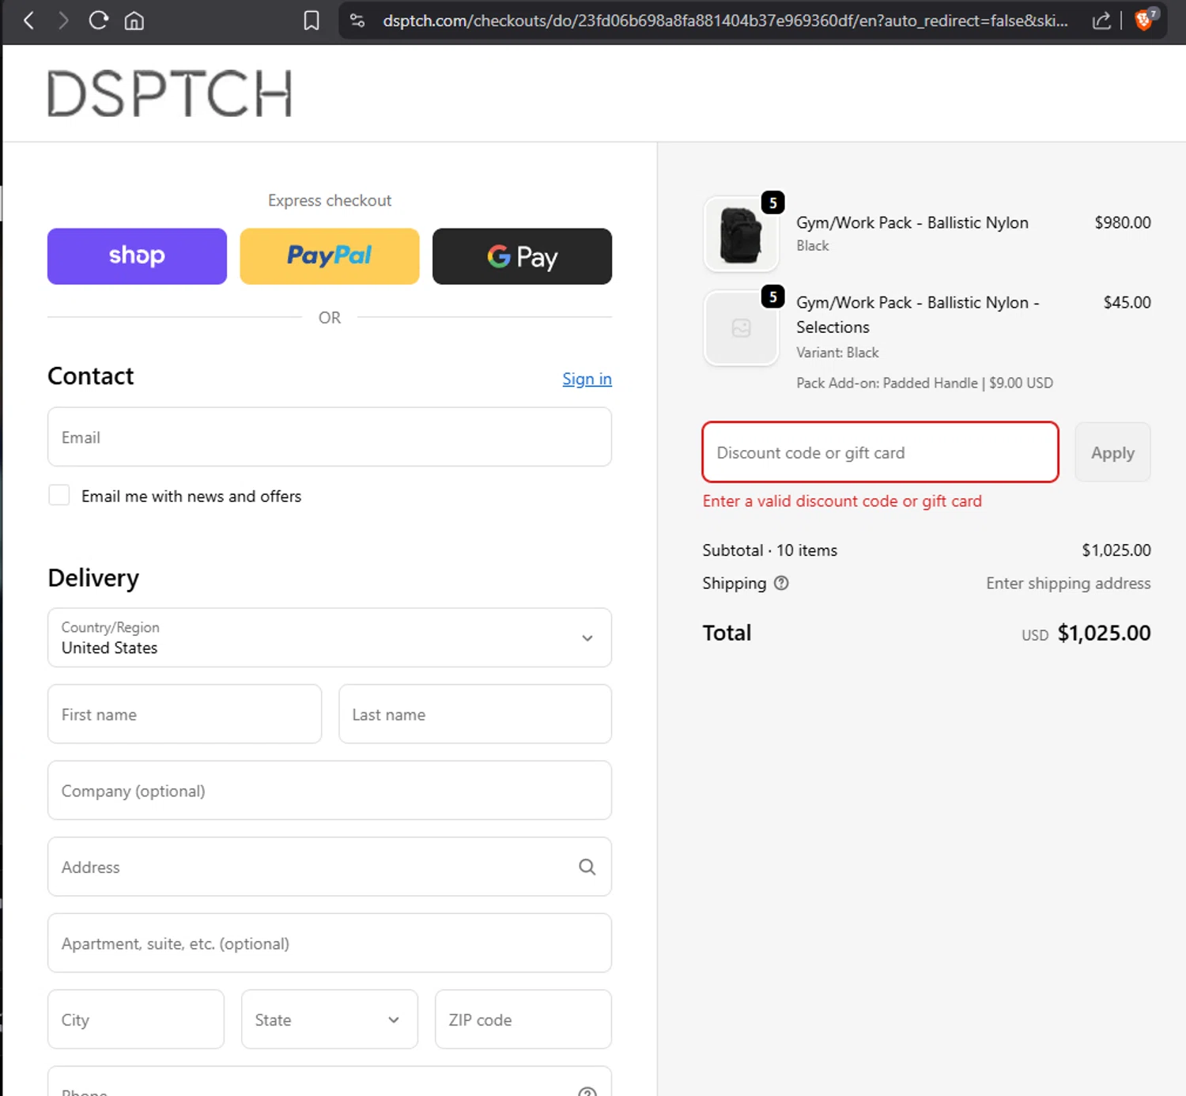Image resolution: width=1186 pixels, height=1096 pixels.
Task: Open the Brave Shields lion icon
Action: coord(1144,20)
